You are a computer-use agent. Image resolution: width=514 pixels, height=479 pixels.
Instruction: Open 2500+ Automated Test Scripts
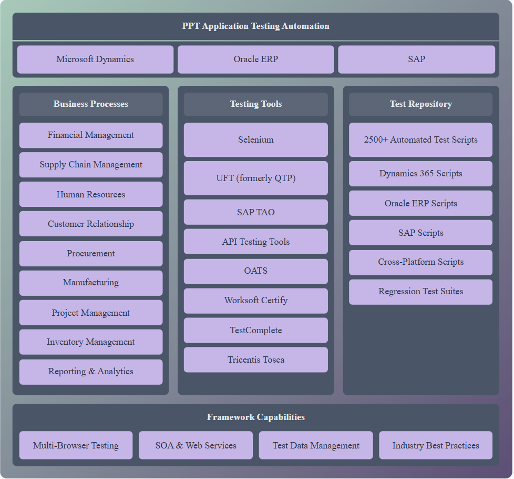coord(420,140)
